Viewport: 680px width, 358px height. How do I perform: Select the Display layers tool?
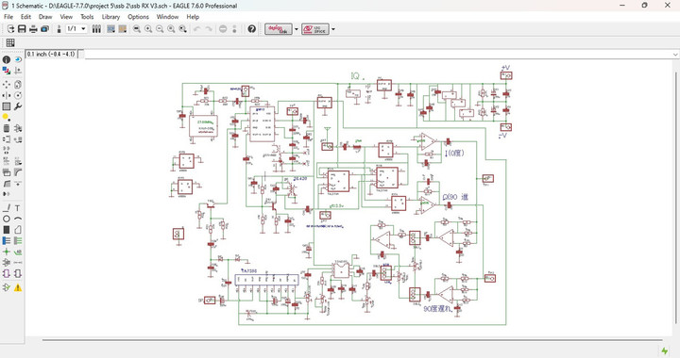coord(6,71)
